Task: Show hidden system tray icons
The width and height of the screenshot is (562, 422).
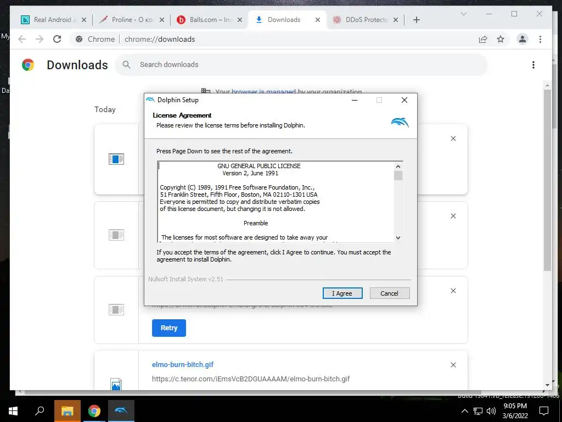Action: click(464, 411)
